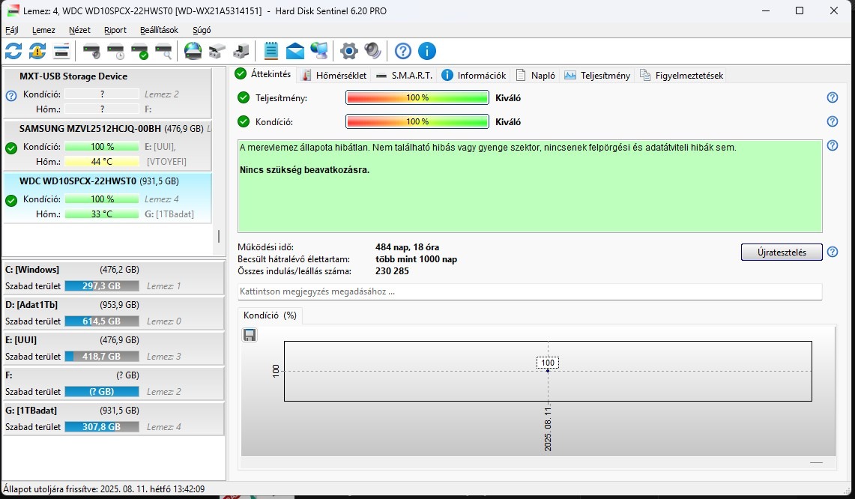
Task: Switch to the Napló tab
Action: (536, 75)
